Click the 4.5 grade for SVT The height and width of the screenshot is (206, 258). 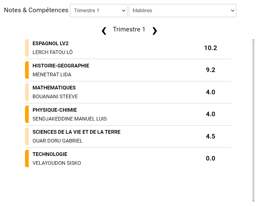(210, 136)
